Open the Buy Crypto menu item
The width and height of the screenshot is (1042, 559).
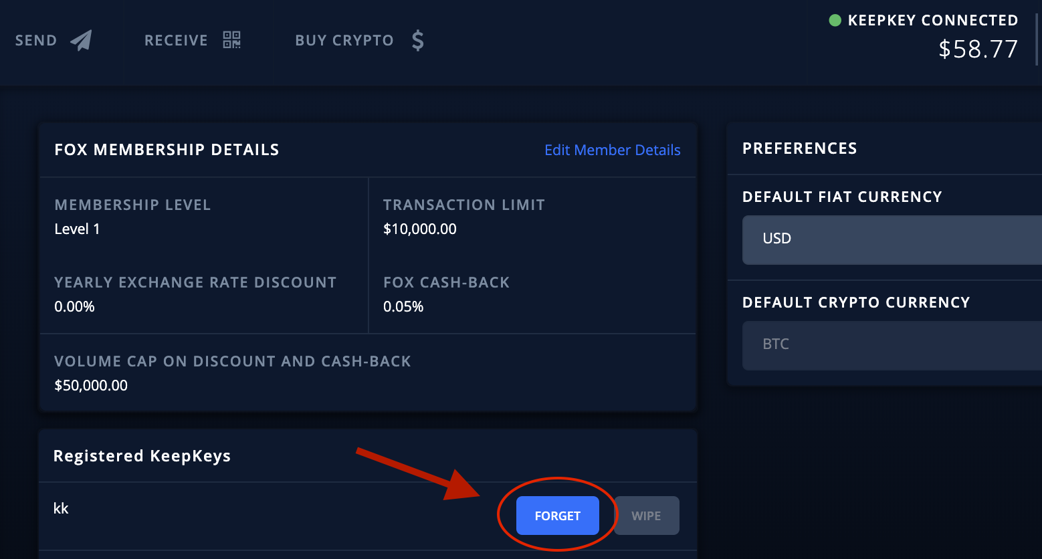tap(360, 41)
